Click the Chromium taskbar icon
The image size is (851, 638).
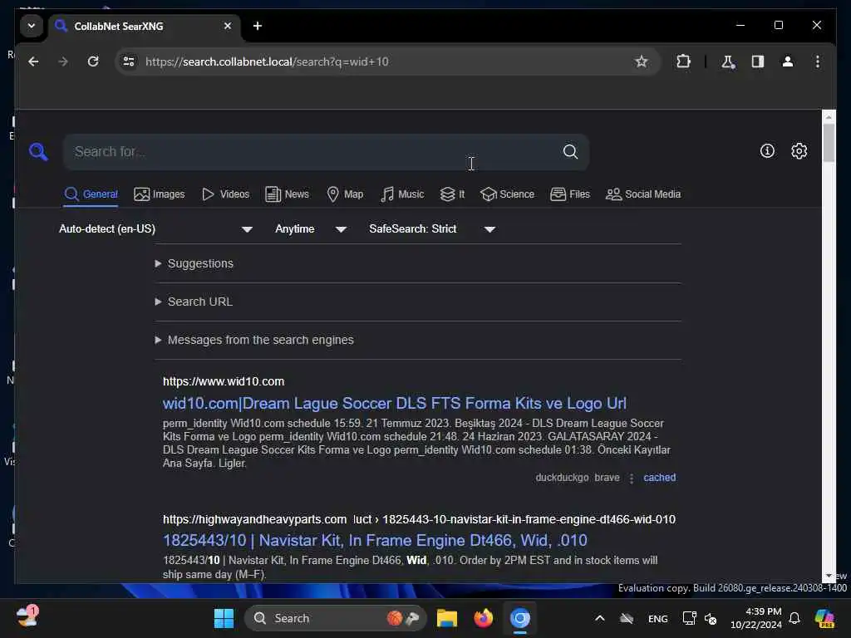[519, 618]
